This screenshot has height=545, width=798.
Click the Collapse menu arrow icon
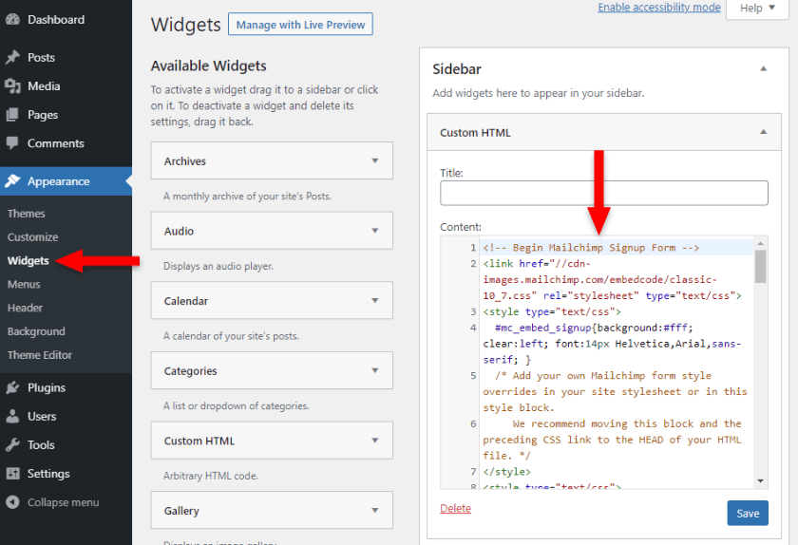(12, 502)
